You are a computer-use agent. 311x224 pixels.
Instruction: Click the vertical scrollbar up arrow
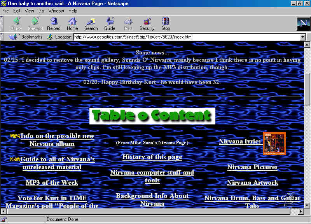(x=307, y=44)
